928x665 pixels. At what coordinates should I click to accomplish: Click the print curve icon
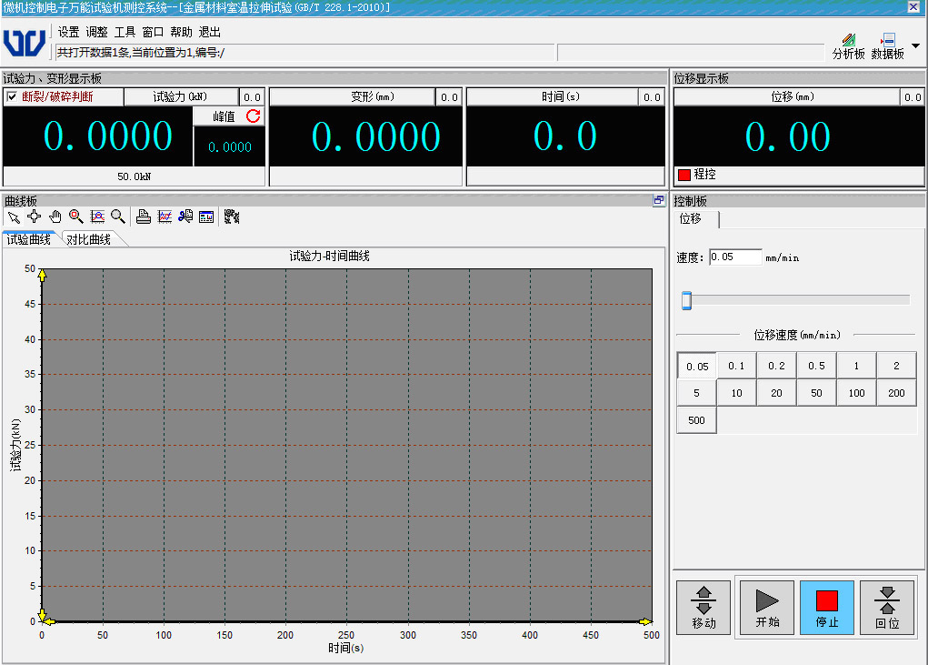coord(144,217)
